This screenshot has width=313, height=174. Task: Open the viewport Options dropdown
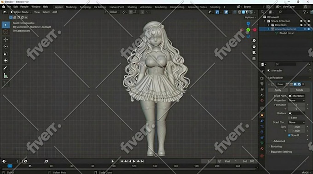(250, 17)
